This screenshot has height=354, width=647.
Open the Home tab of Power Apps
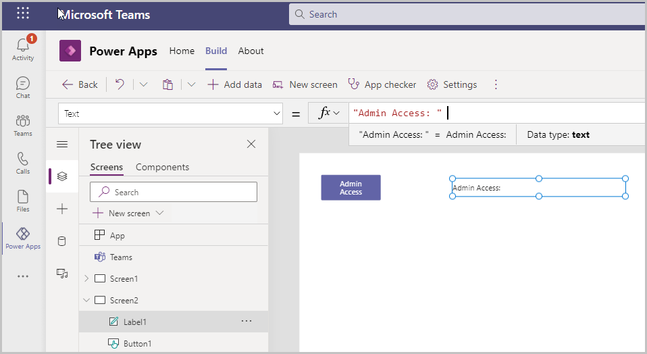pyautogui.click(x=182, y=51)
